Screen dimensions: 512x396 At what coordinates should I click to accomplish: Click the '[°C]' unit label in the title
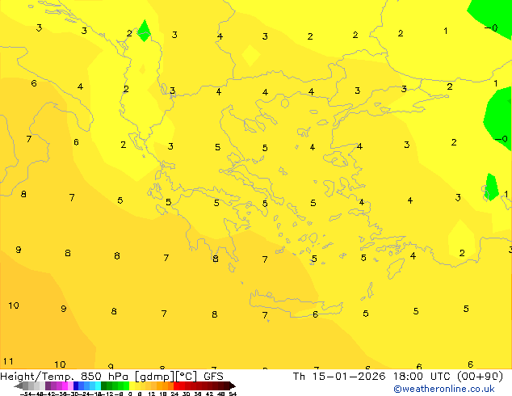[186, 377]
